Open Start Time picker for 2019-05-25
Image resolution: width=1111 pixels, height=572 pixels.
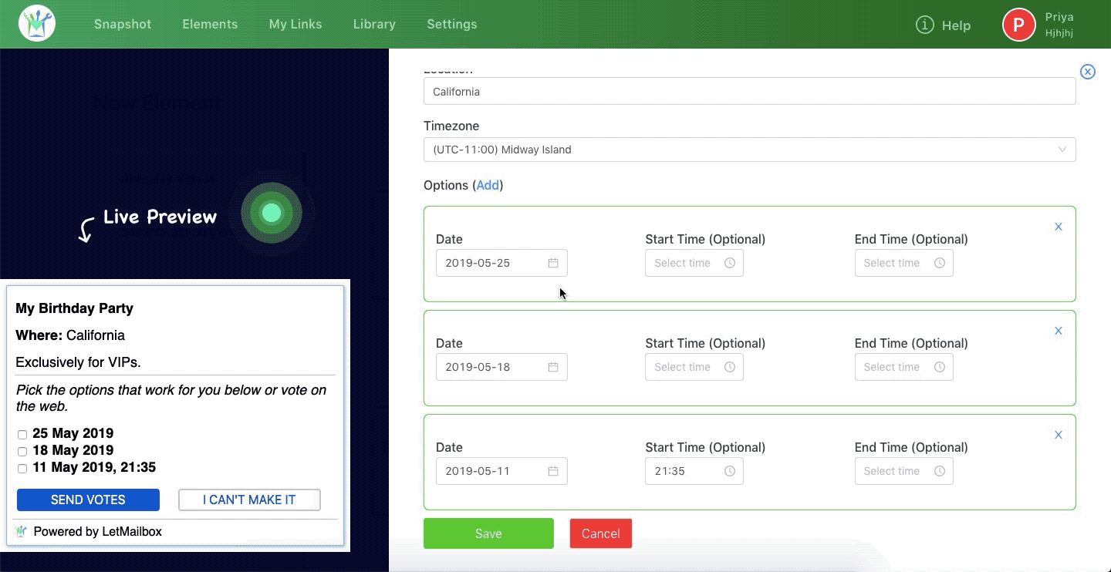[694, 263]
